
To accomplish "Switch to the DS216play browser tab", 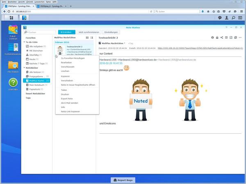I will tap(52, 6).
